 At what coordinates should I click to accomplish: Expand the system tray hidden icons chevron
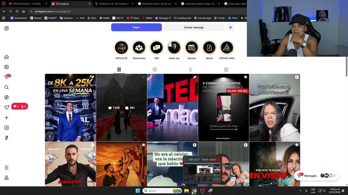pyautogui.click(x=300, y=191)
